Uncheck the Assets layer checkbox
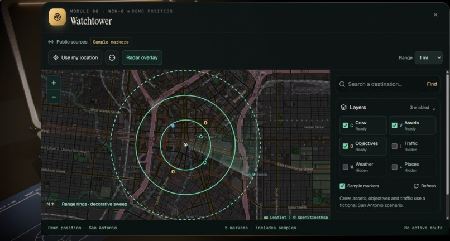 [x=395, y=126]
